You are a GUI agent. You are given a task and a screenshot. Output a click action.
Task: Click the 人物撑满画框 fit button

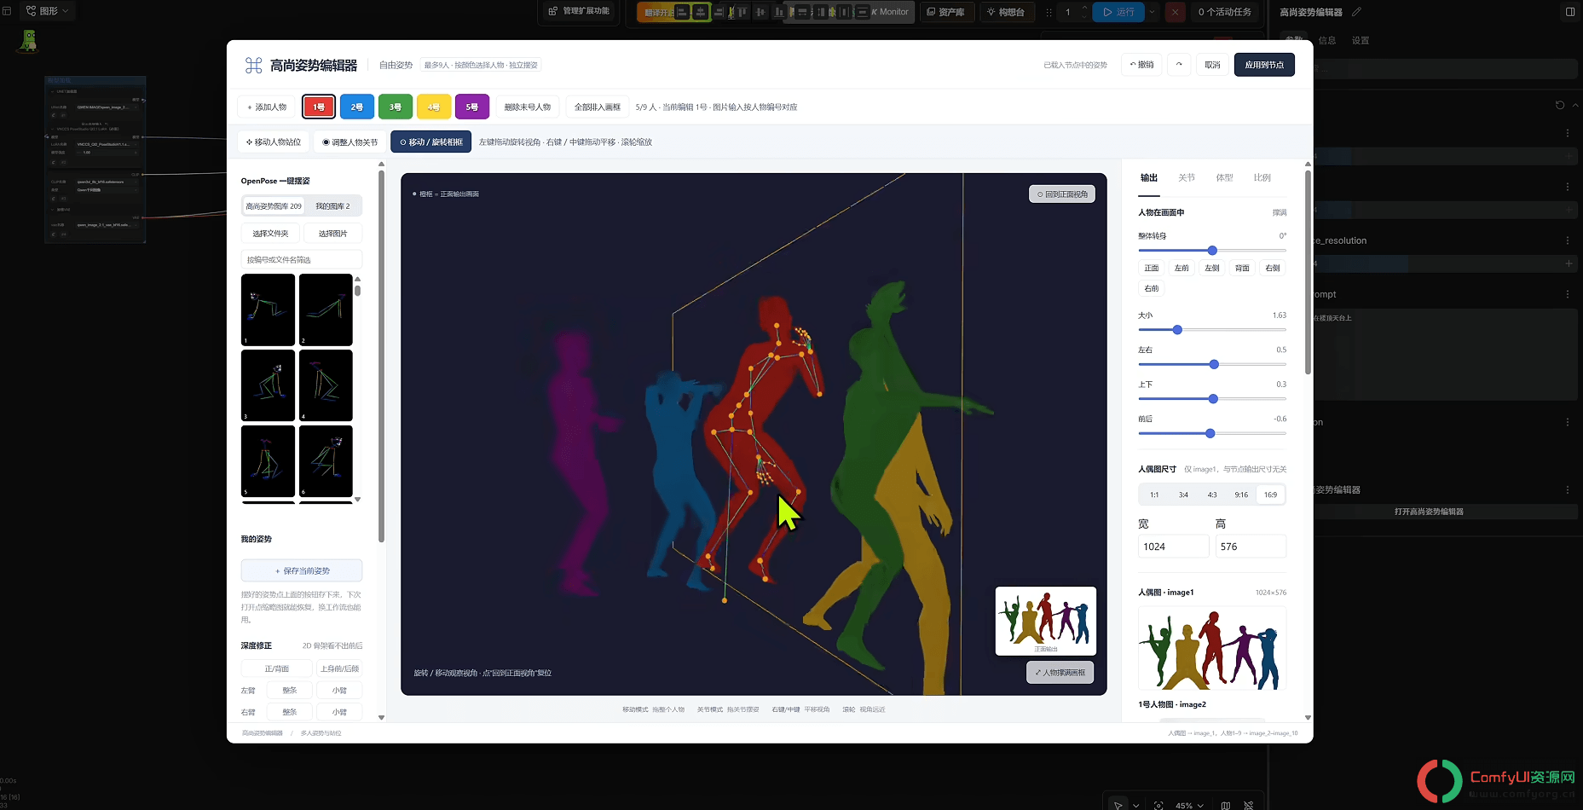(1060, 673)
